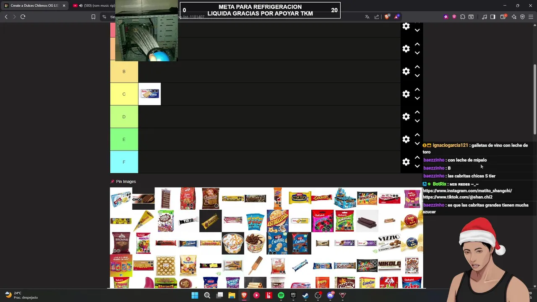Screen dimensions: 537x302
Task: Close the Dulces Chilenos browser tab
Action: coord(64,5)
